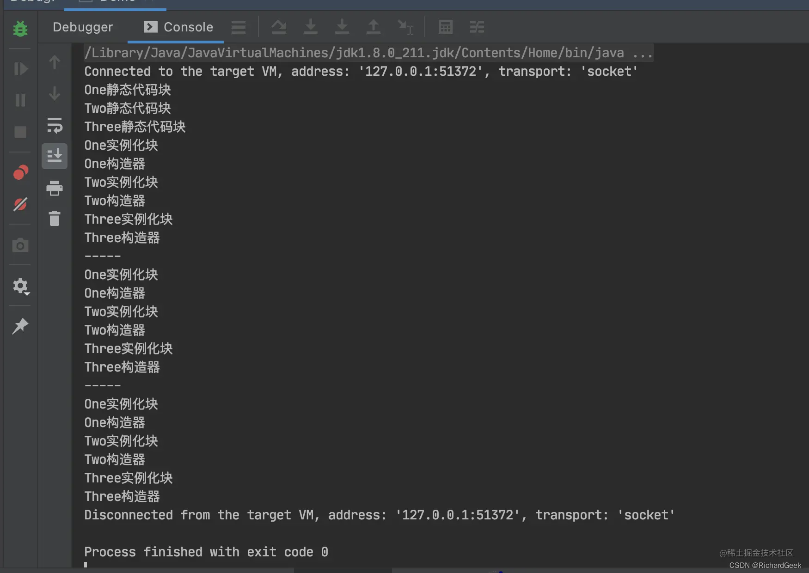Toggle the Mute Breakpoints icon
This screenshot has height=573, width=809.
tap(20, 204)
